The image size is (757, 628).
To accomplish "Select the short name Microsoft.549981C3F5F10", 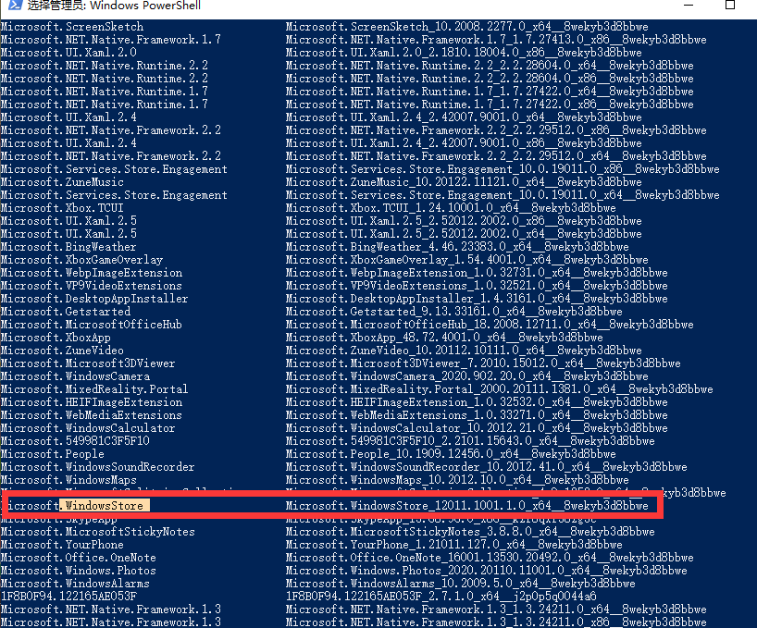I will coord(75,442).
